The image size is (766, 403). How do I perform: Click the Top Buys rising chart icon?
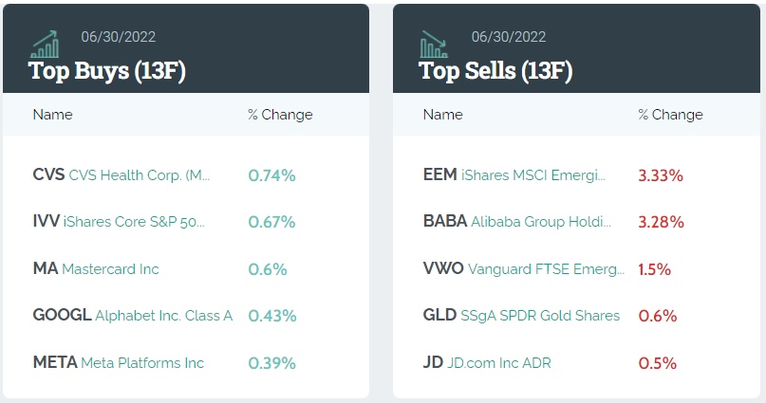(45, 44)
